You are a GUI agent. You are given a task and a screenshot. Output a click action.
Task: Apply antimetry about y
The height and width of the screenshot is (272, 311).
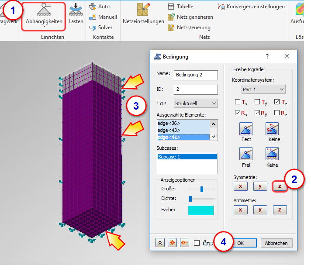click(260, 210)
